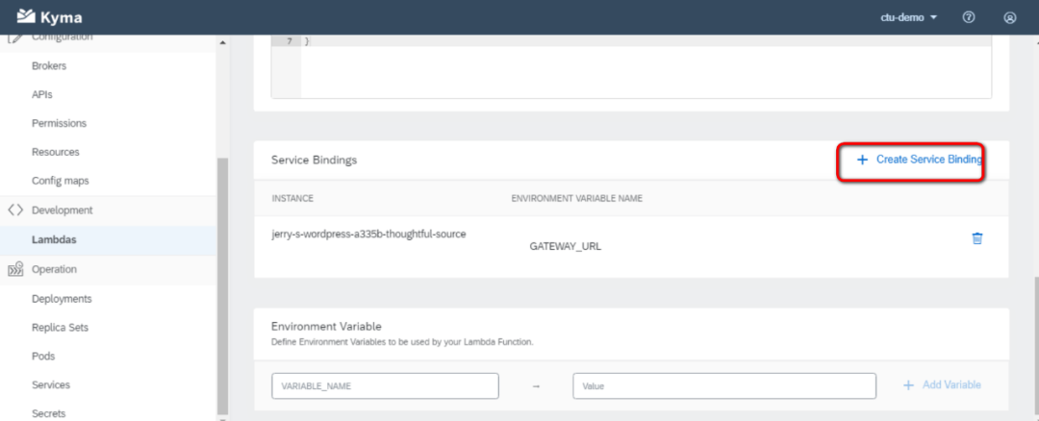Image resolution: width=1039 pixels, height=421 pixels.
Task: Open the Pods menu item
Action: (43, 356)
